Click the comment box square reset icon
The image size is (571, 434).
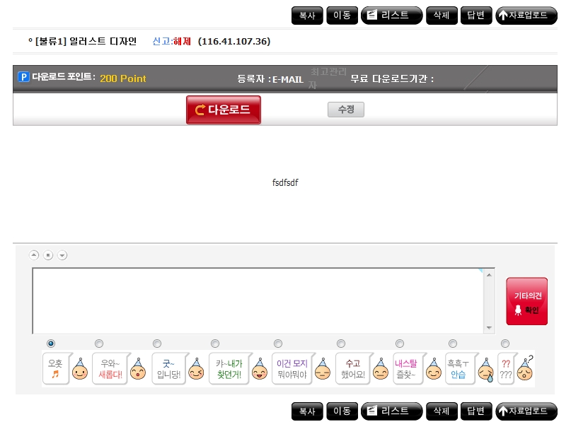(48, 255)
